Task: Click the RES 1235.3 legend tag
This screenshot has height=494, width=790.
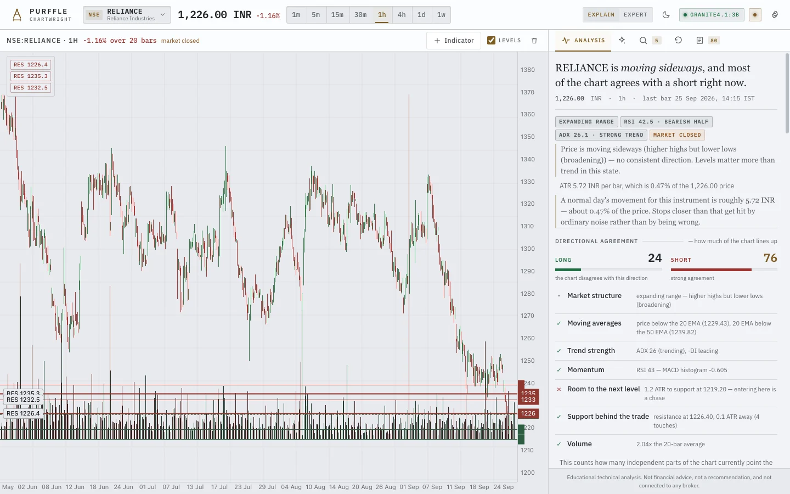Action: tap(31, 76)
